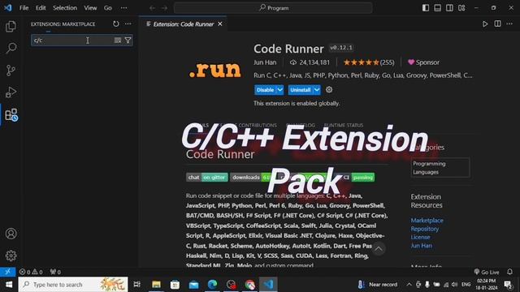Click the Program command center search box
The image size is (520, 292).
[273, 7]
